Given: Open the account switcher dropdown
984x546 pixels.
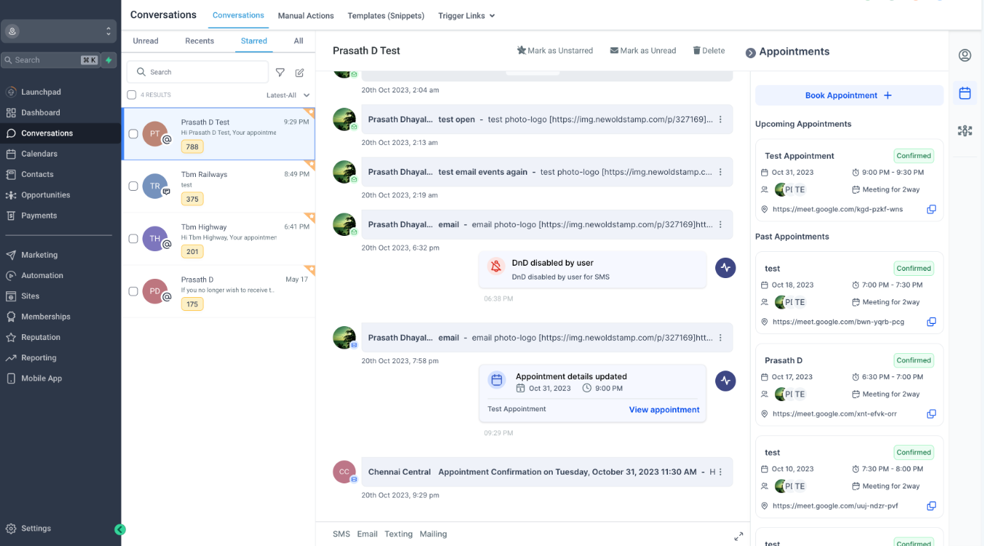Looking at the screenshot, I should coord(58,31).
